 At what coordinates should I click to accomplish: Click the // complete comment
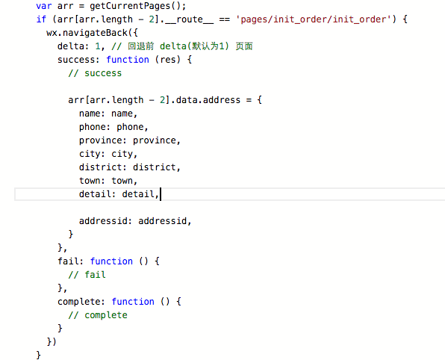point(98,315)
